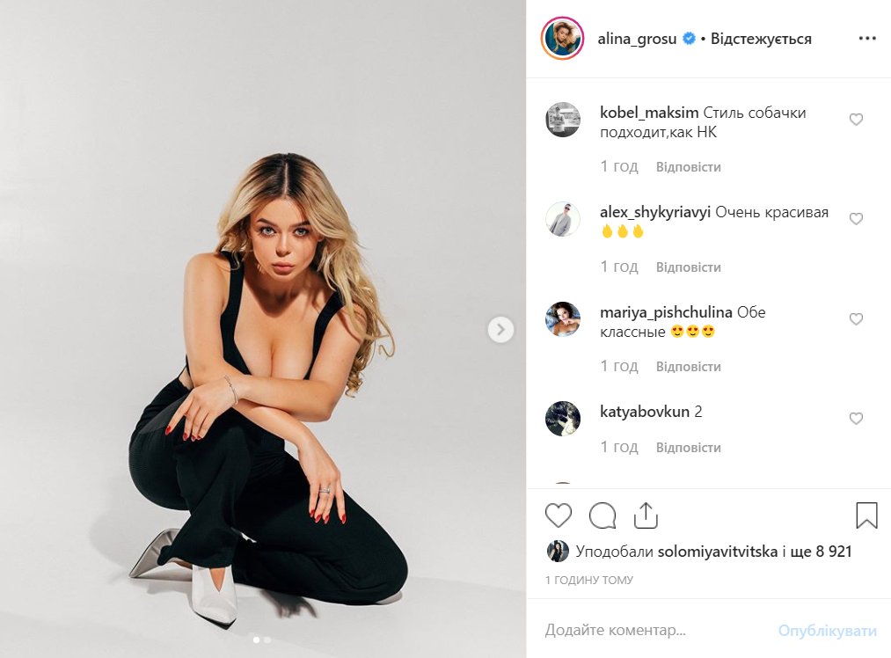
Task: Click the Опублікувати publish button
Action: (x=828, y=630)
